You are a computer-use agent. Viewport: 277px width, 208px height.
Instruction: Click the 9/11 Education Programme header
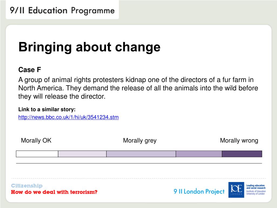62,11
